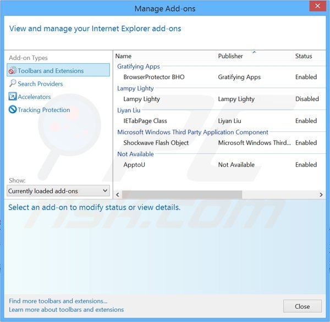Select the disabled Lampy Lighty add-on
The image size is (330, 322).
[142, 99]
